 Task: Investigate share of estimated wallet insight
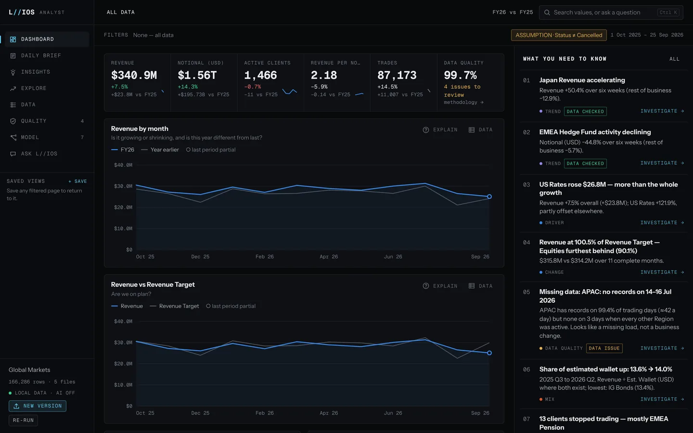click(x=662, y=399)
